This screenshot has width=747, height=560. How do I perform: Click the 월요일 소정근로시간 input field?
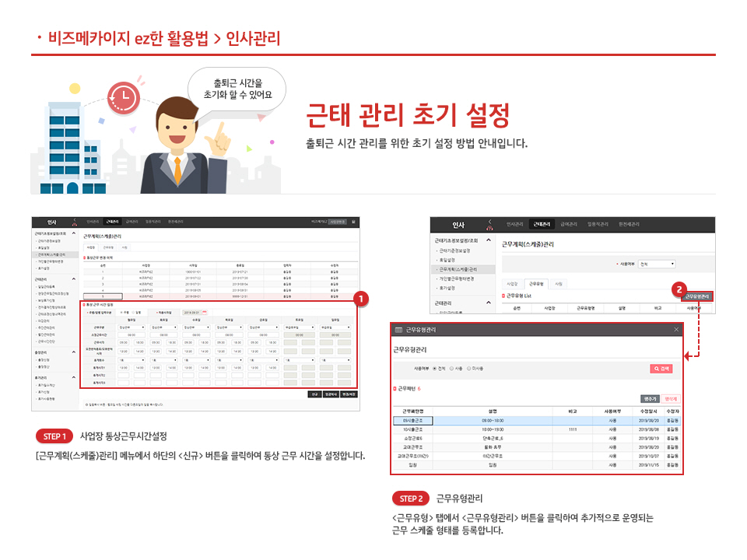tap(132, 334)
